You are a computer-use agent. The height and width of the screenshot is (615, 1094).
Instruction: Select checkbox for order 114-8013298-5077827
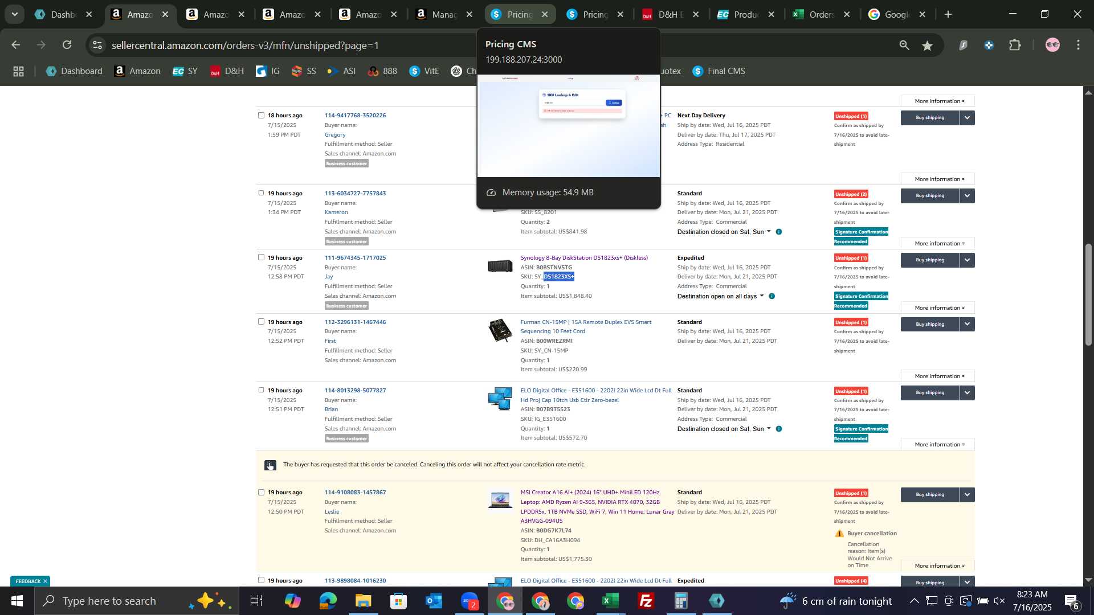(261, 390)
